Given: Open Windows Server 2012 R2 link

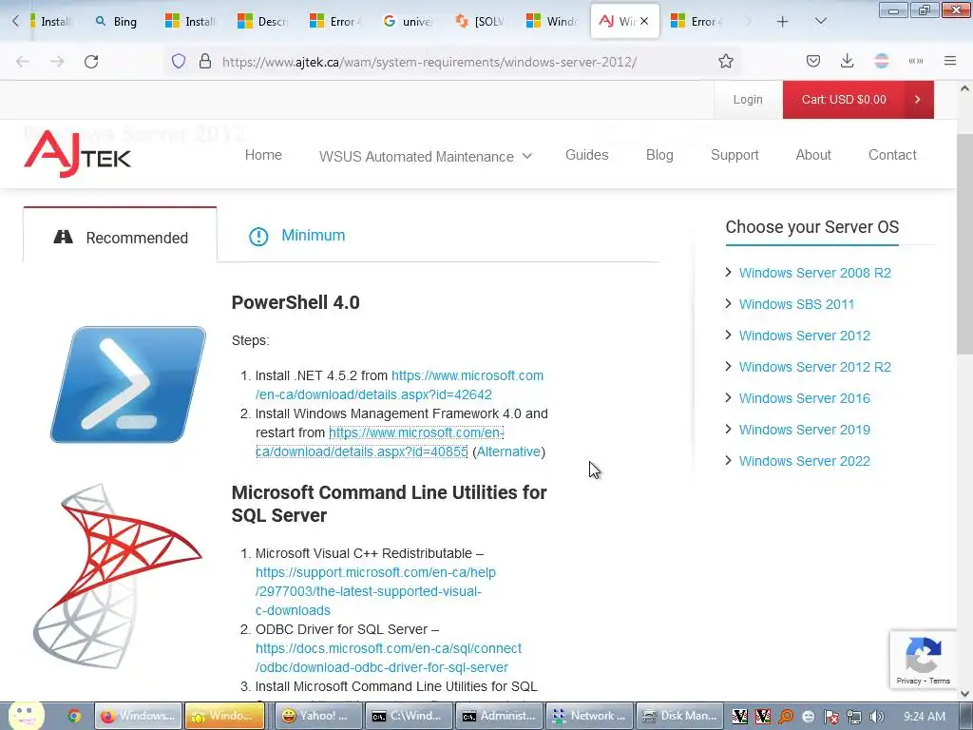Looking at the screenshot, I should coord(814,367).
